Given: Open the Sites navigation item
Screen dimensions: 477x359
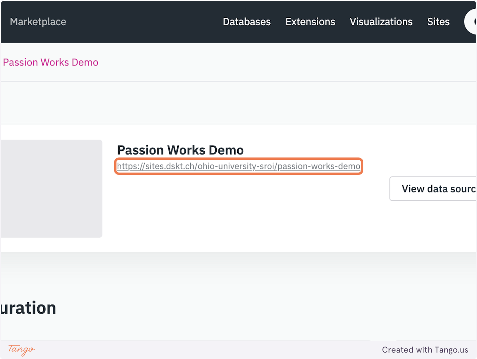Looking at the screenshot, I should [x=438, y=22].
